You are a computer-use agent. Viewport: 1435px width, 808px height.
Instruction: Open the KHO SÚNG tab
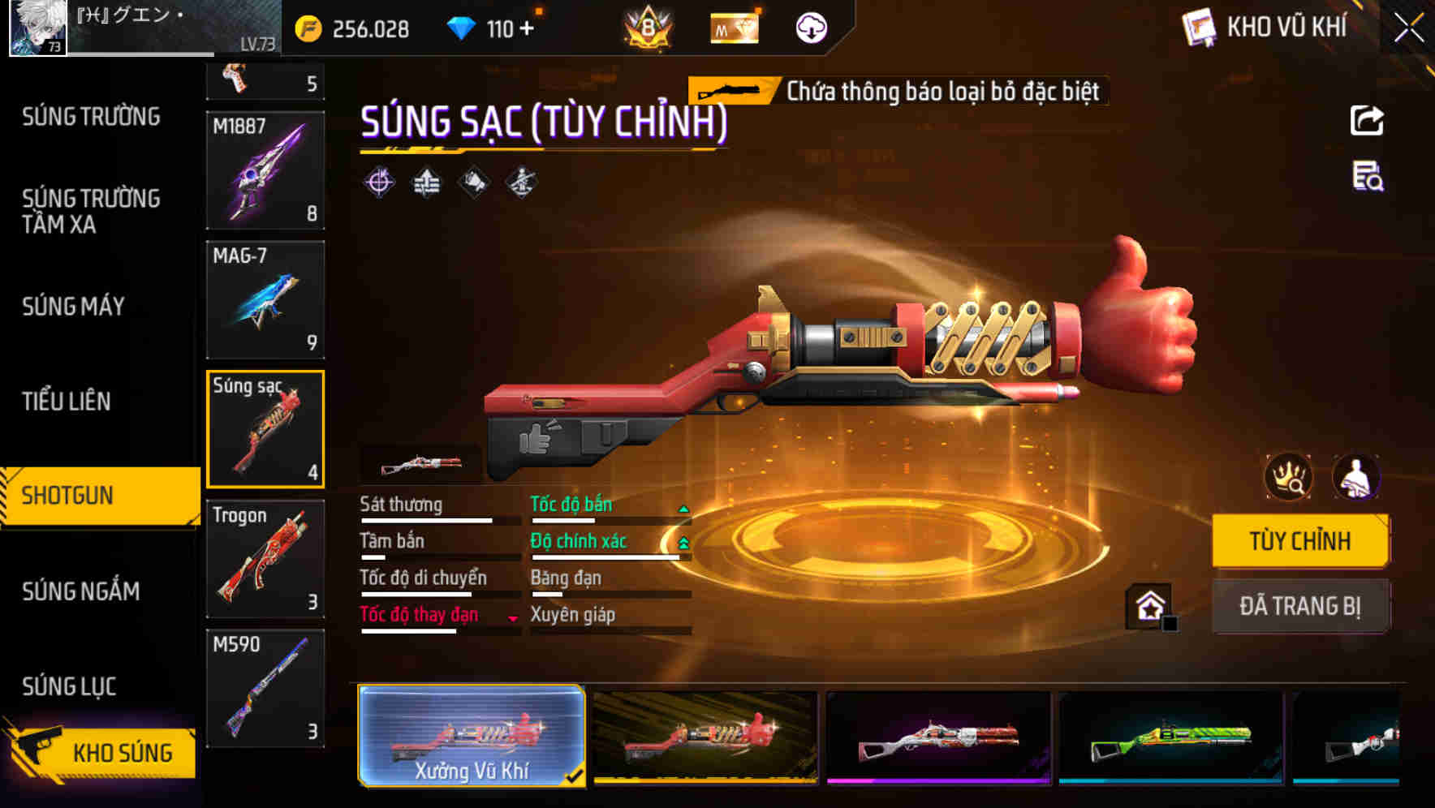click(100, 752)
